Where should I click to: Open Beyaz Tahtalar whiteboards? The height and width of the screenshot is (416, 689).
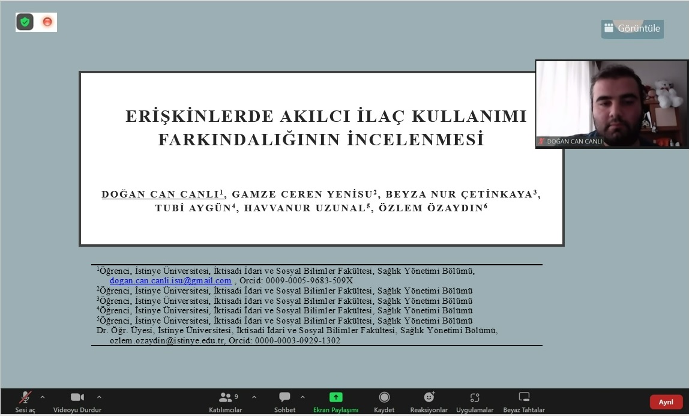click(x=524, y=401)
